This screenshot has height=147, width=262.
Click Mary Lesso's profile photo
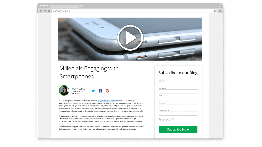64,91
